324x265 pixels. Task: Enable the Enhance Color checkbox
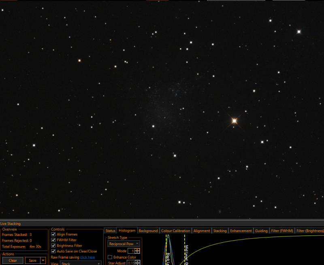click(110, 257)
